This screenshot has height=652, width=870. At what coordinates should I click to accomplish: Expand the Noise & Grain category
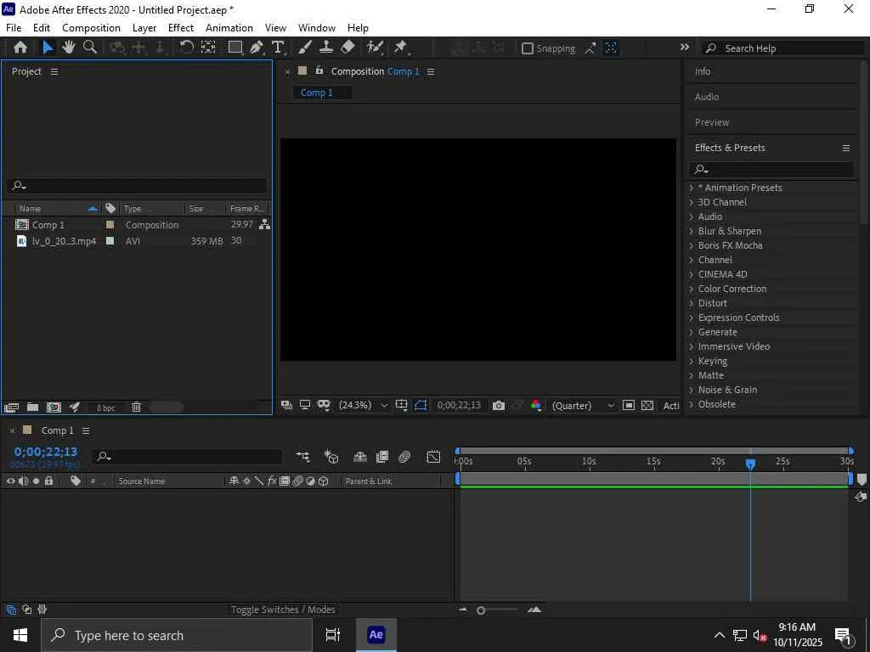click(x=692, y=390)
